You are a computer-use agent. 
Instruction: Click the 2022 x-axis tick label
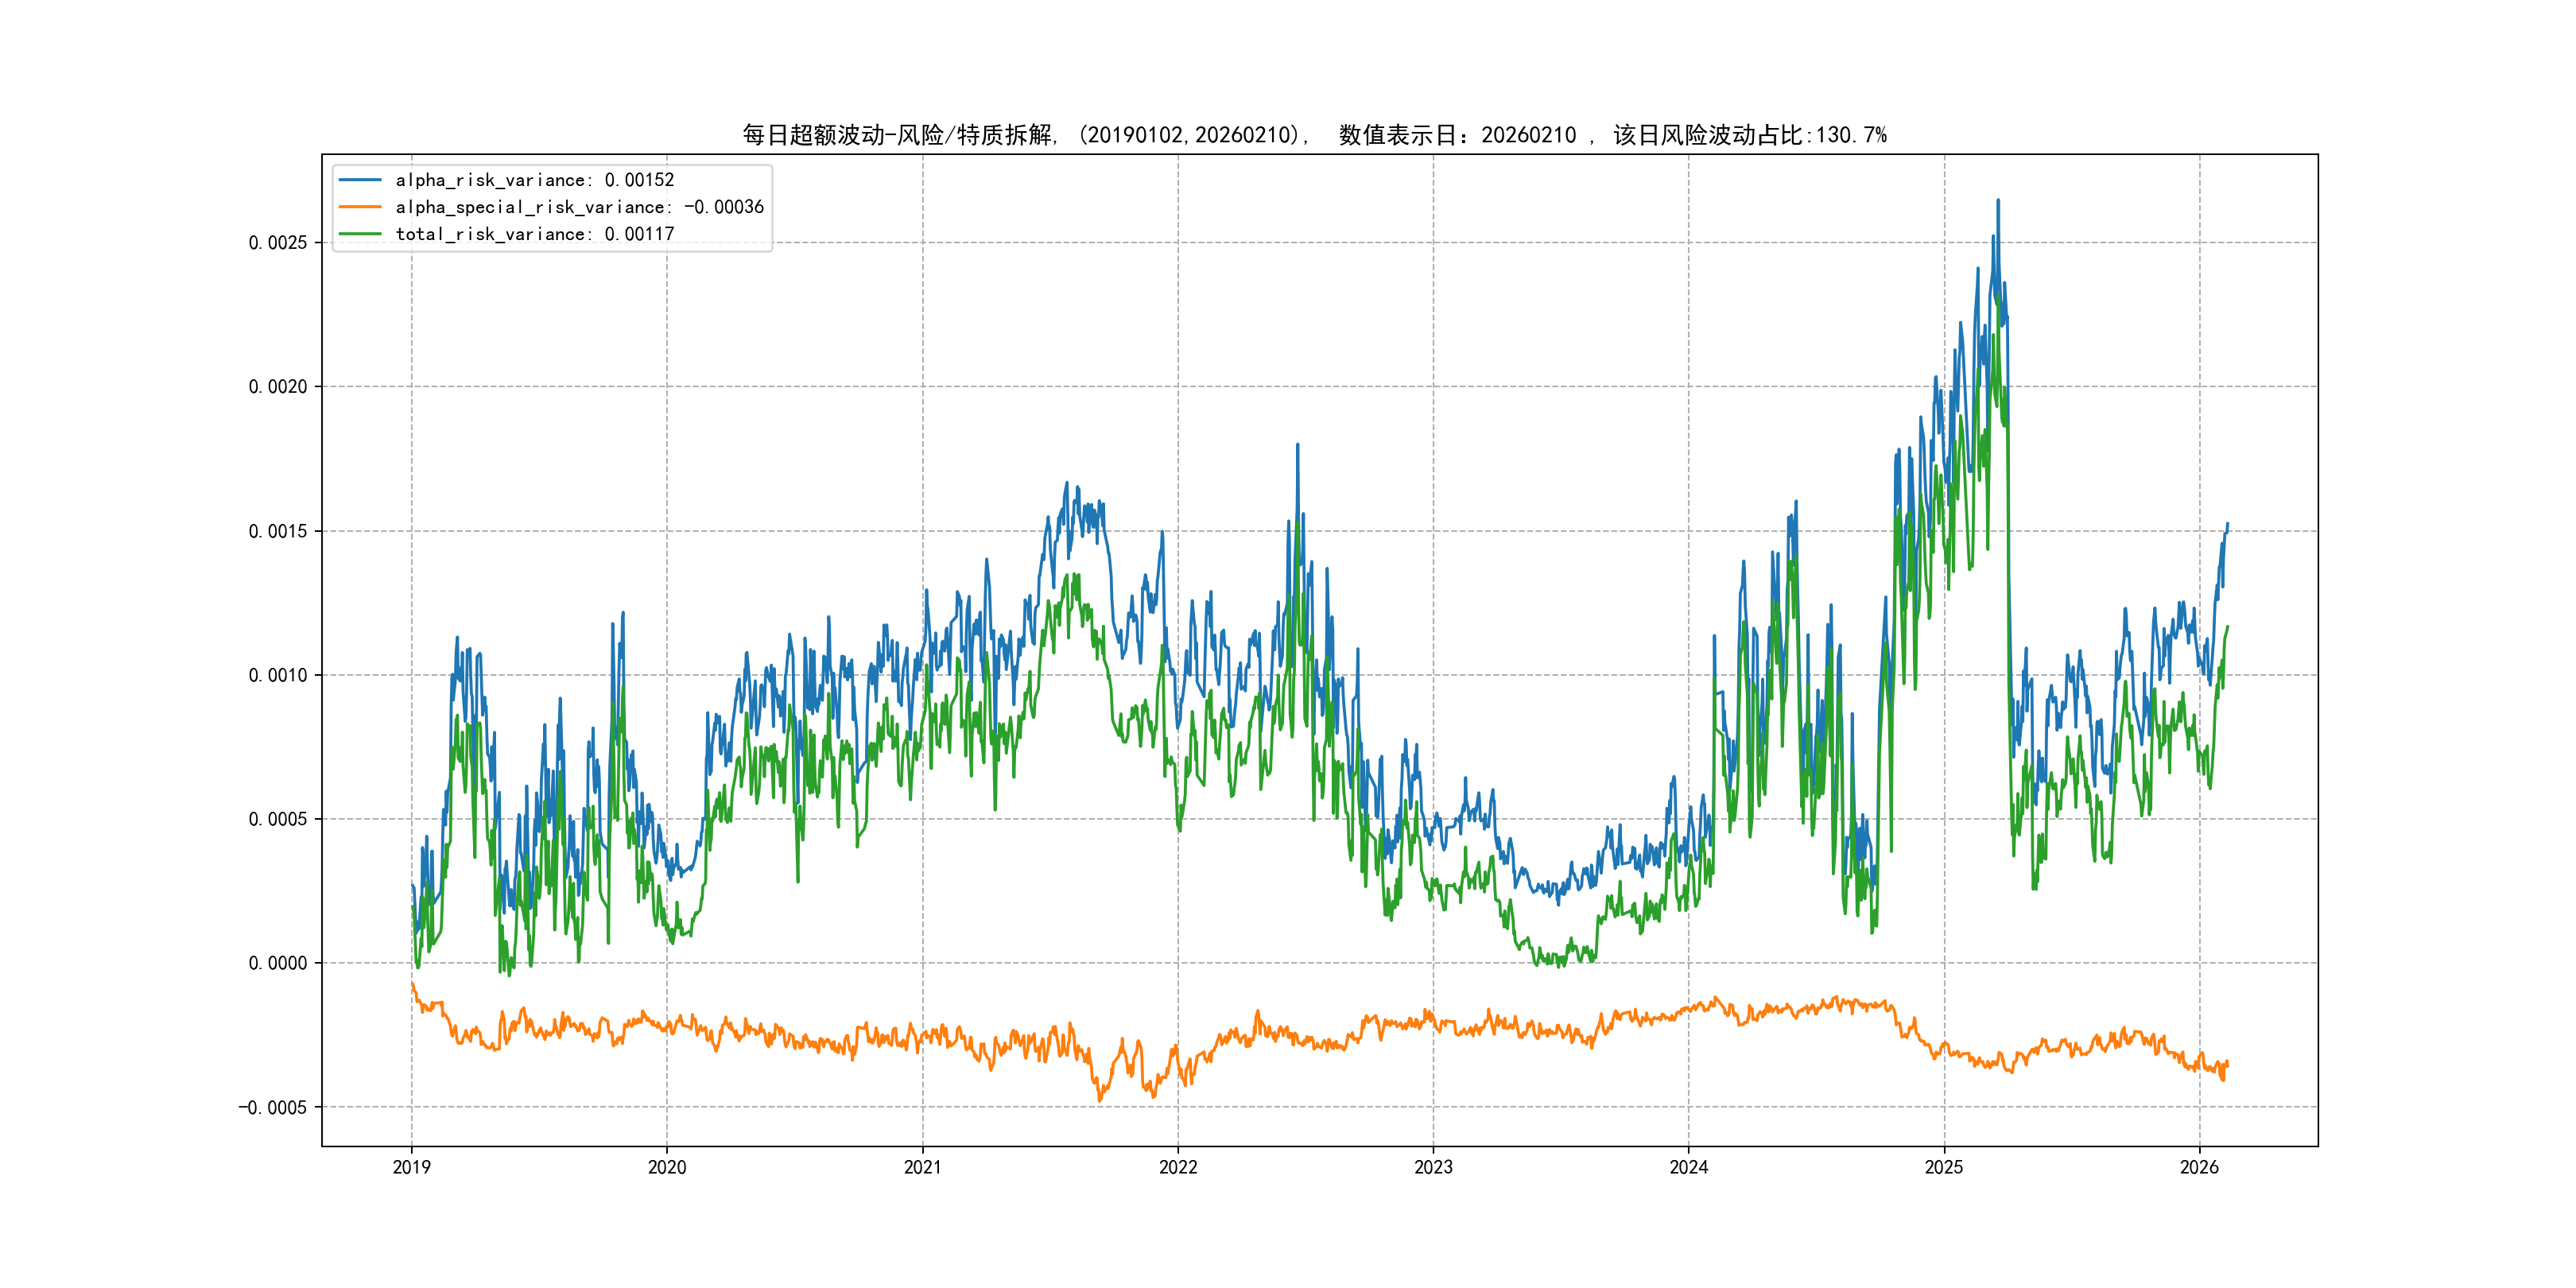click(1178, 1167)
